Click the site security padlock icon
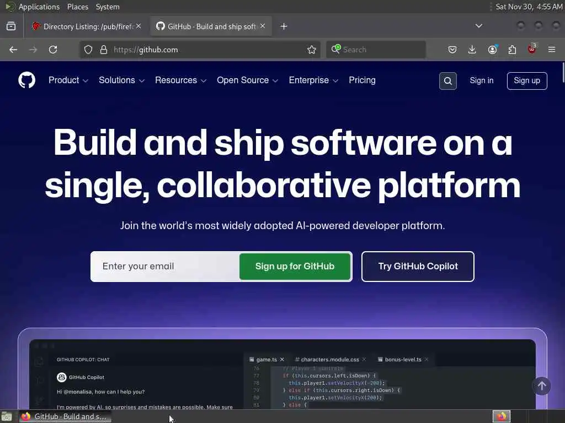Viewport: 565px width, 423px height. [104, 50]
